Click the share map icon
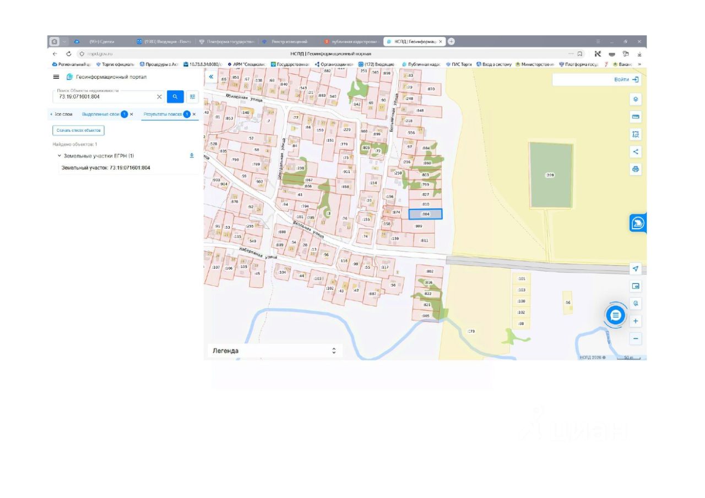Image resolution: width=705 pixels, height=498 pixels. (x=636, y=151)
